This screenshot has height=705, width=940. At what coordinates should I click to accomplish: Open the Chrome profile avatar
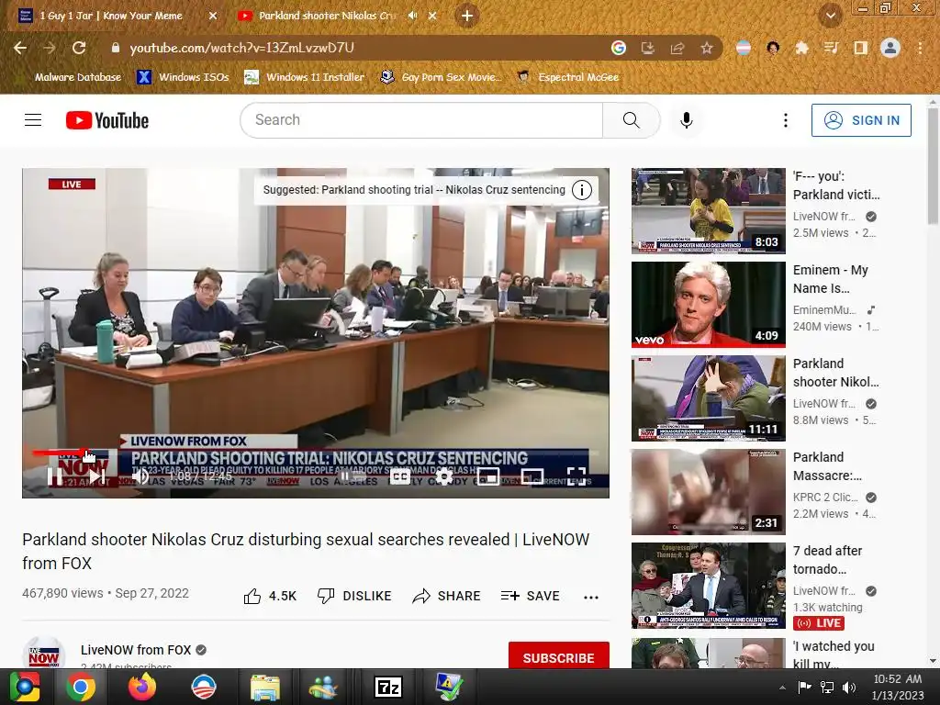890,48
